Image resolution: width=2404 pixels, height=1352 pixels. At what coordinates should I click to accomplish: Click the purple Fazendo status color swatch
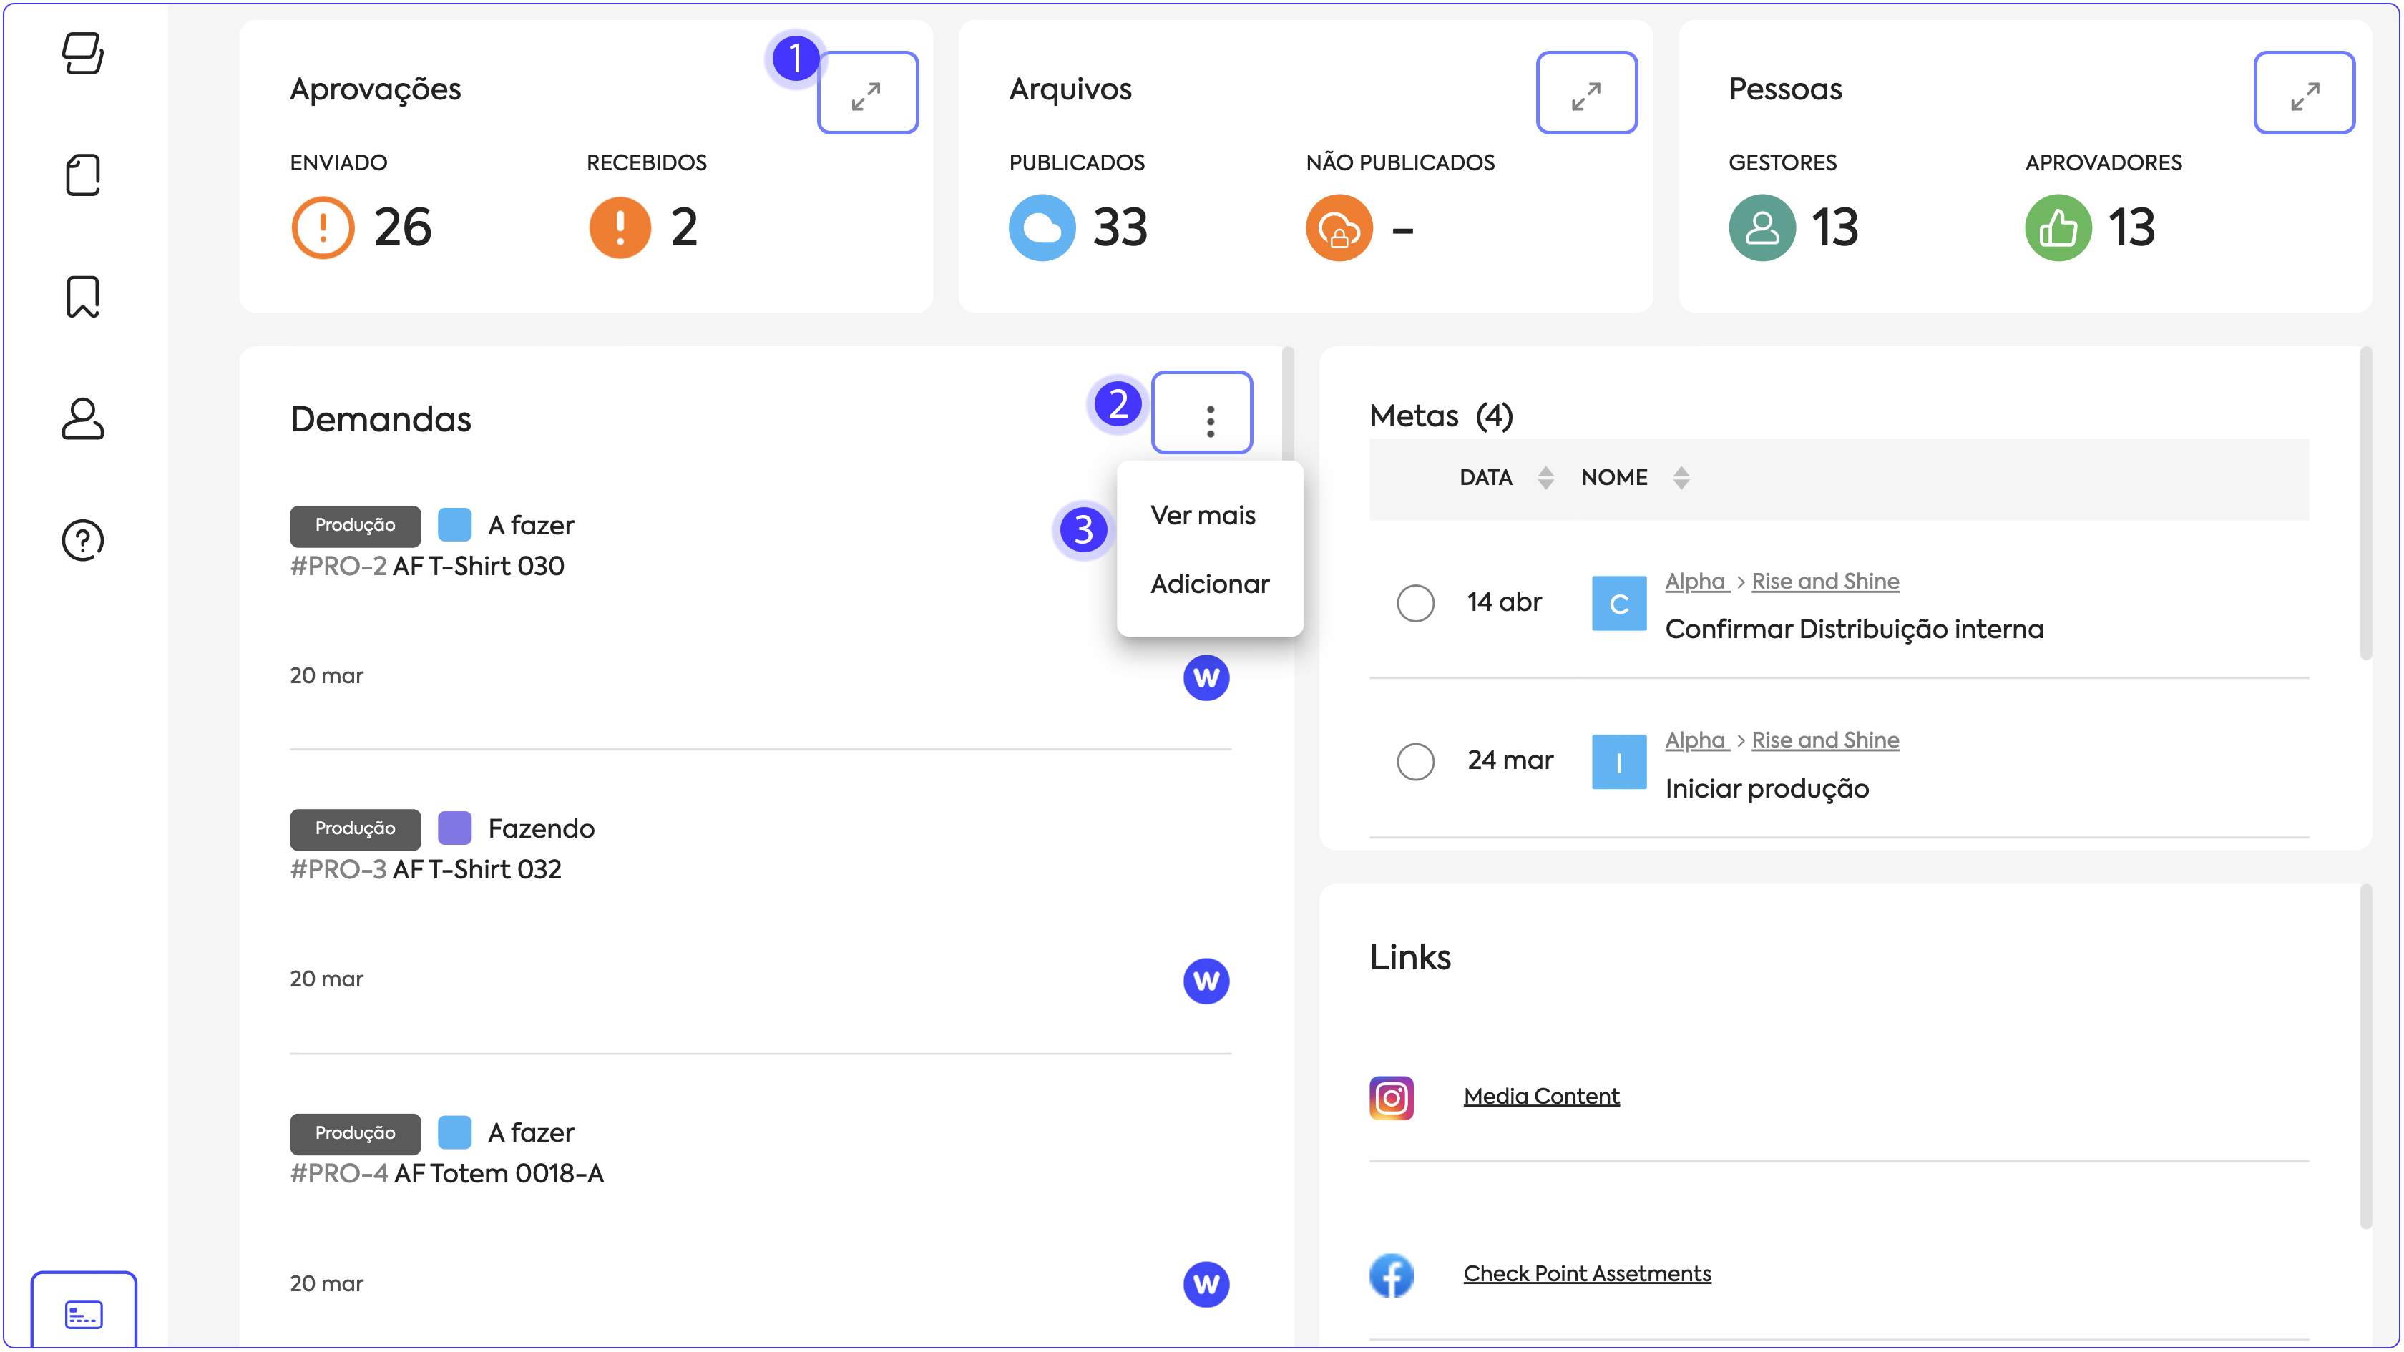click(454, 828)
